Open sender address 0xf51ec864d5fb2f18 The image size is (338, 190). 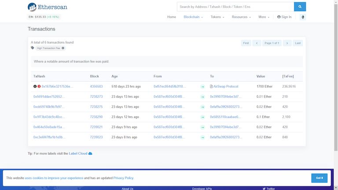pyautogui.click(x=169, y=86)
